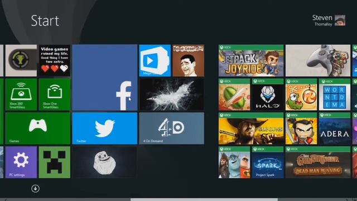This screenshot has height=201, width=357.
Task: Launch the Minecraft creeper tile
Action: pos(55,162)
